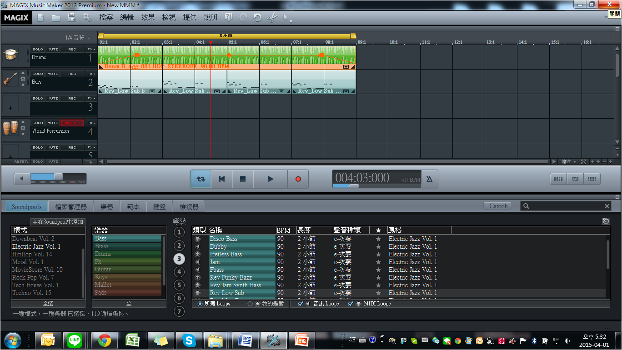The width and height of the screenshot is (622, 350).
Task: Solo the Bass track
Action: [38, 74]
